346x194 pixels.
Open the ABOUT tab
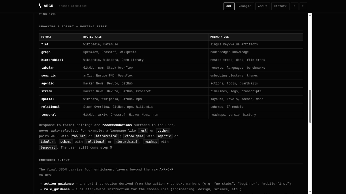263,6
